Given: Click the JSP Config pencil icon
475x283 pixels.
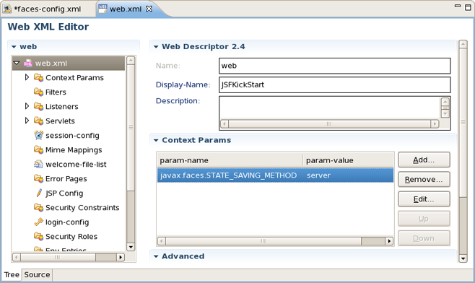Looking at the screenshot, I should point(39,193).
